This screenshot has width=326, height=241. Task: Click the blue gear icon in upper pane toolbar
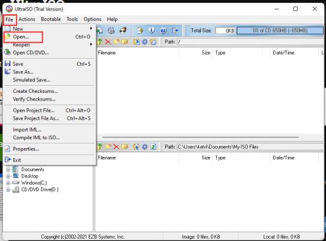click(x=144, y=42)
